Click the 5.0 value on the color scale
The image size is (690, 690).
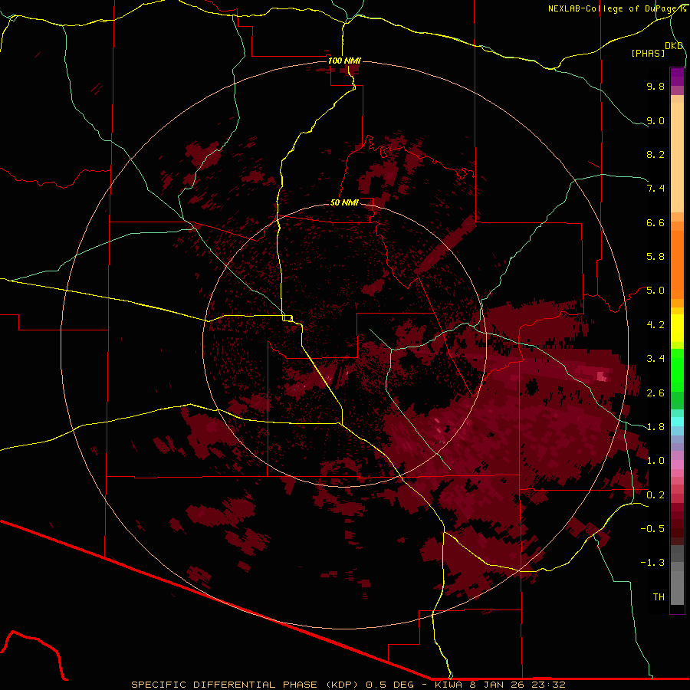tap(655, 291)
